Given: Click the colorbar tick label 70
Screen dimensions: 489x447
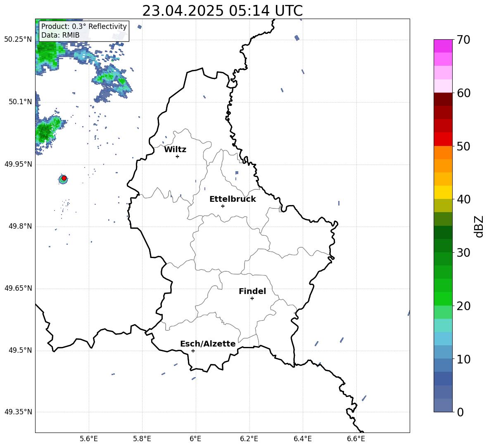Looking at the screenshot, I should pos(463,40).
